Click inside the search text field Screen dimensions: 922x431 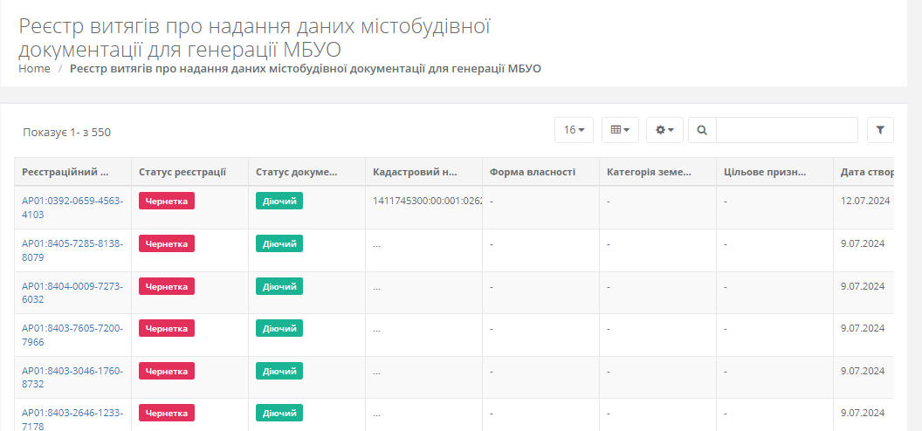coord(786,130)
